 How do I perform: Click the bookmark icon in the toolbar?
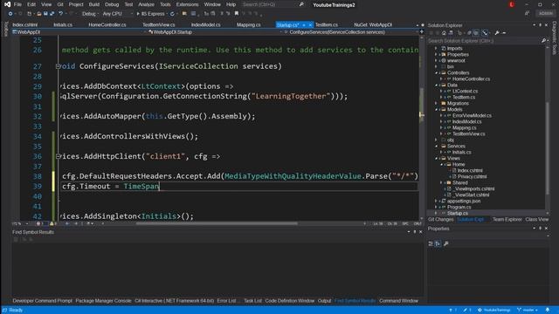click(237, 14)
